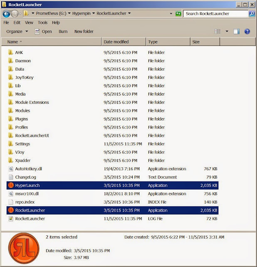Click the green refresh icon
This screenshot has width=257, height=267.
click(178, 14)
